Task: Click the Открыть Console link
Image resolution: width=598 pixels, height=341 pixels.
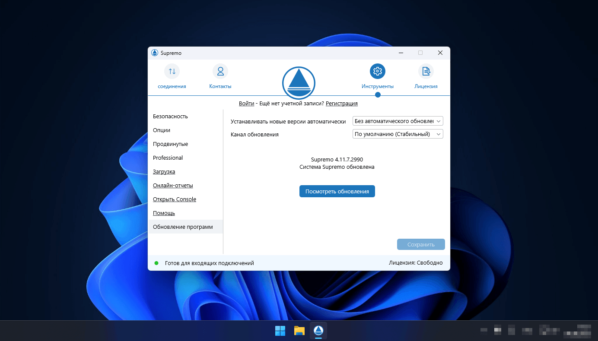Action: (x=175, y=199)
